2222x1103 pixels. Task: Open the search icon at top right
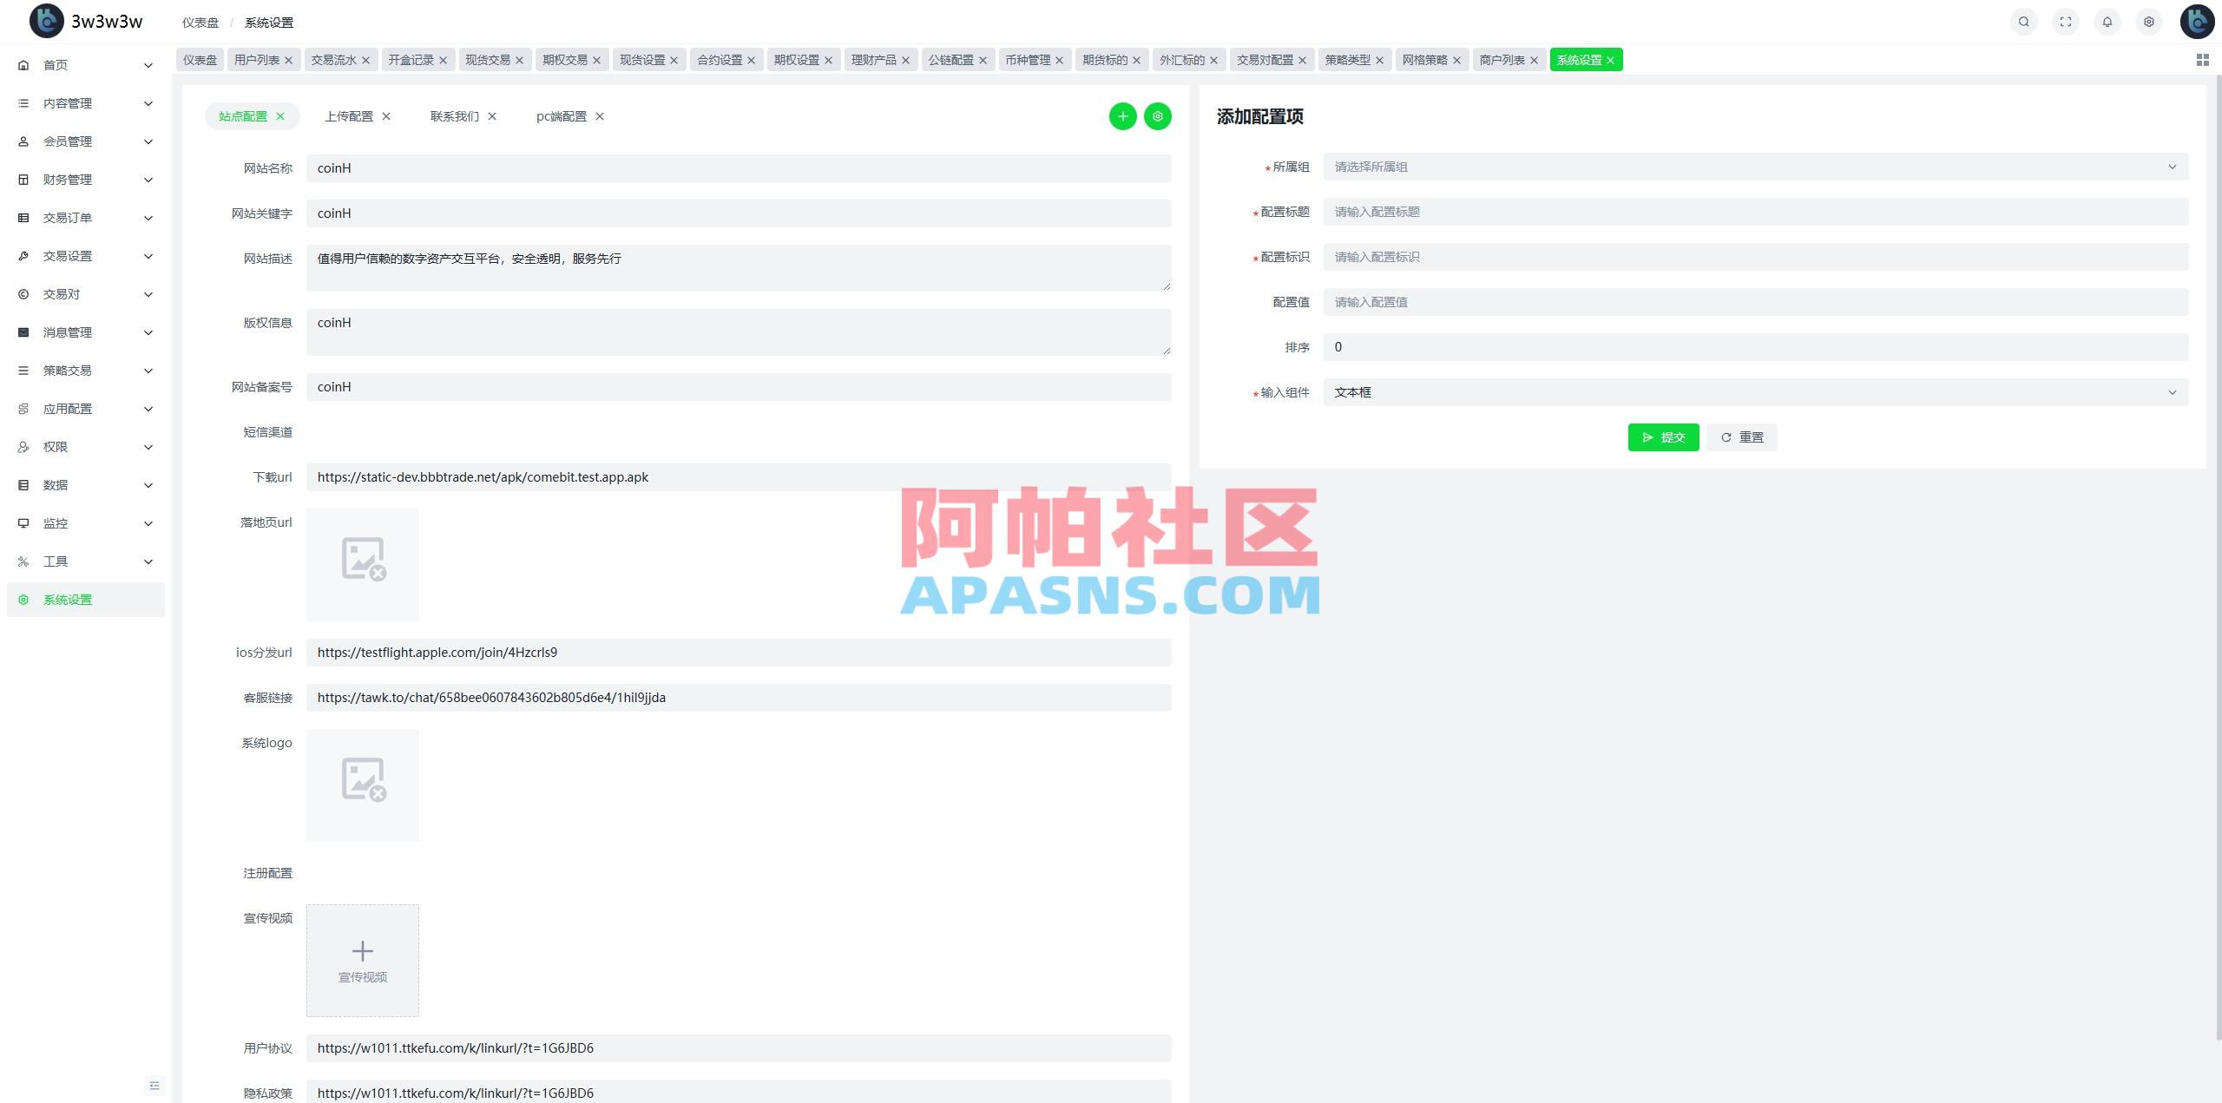tap(2023, 21)
